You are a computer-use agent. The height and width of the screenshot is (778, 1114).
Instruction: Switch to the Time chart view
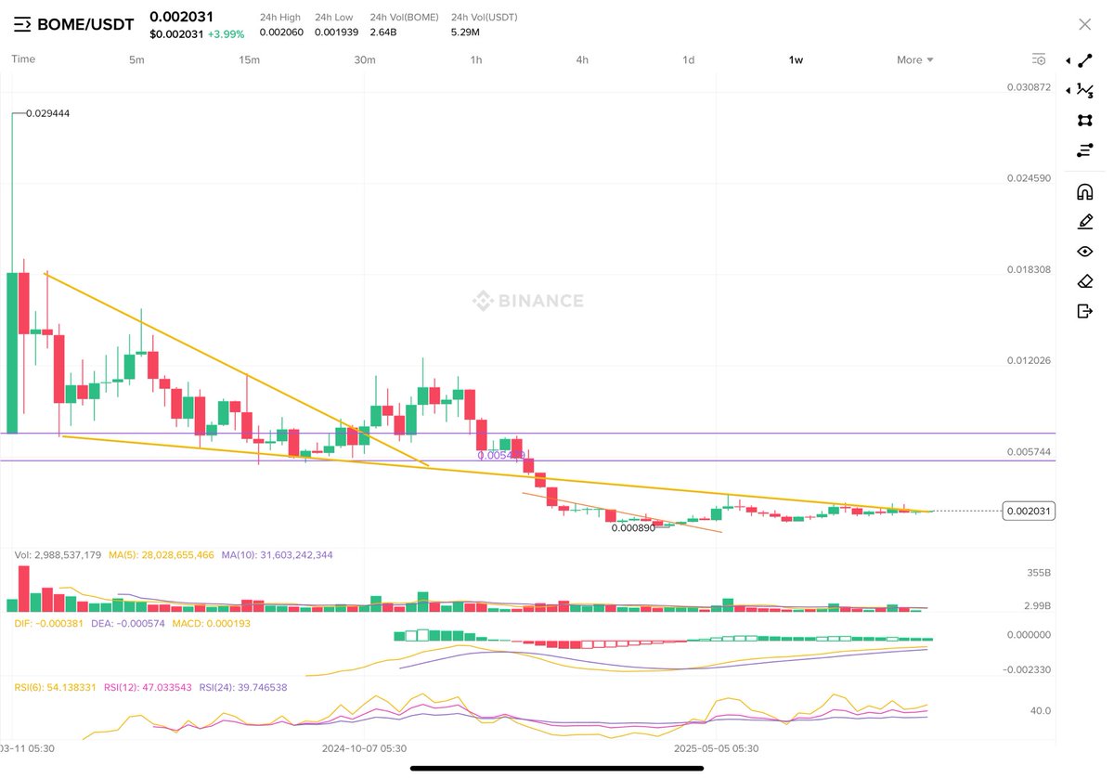click(x=23, y=58)
